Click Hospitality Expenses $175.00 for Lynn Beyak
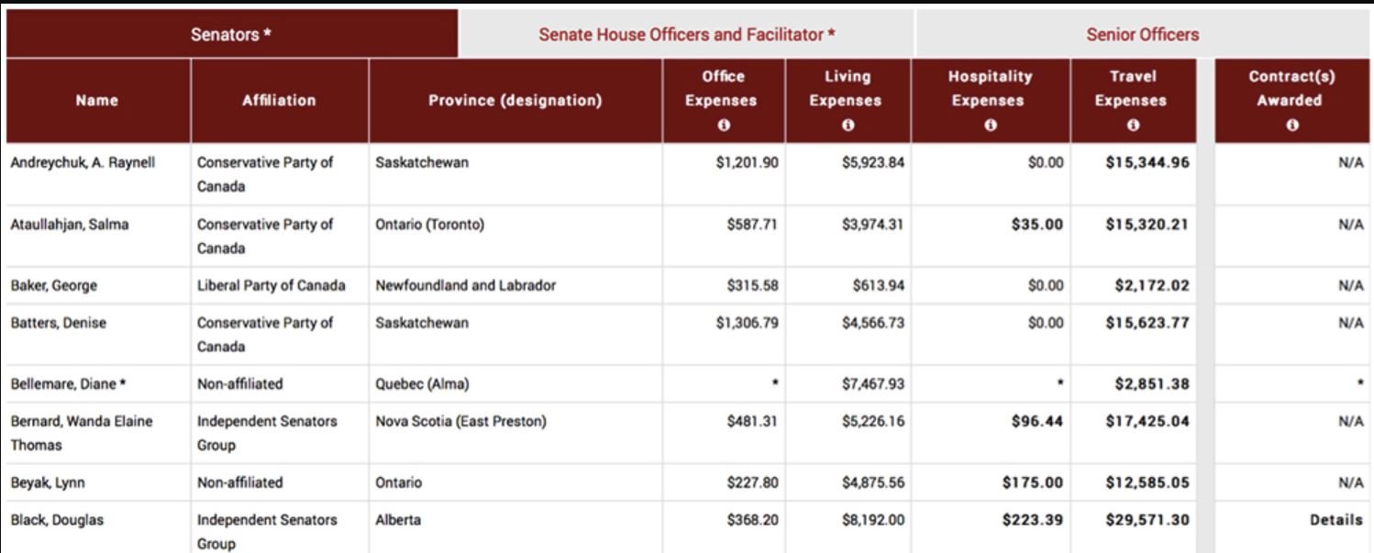This screenshot has height=553, width=1374. (1030, 482)
